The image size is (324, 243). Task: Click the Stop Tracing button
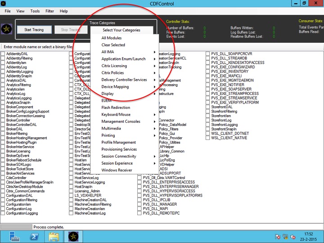click(71, 30)
